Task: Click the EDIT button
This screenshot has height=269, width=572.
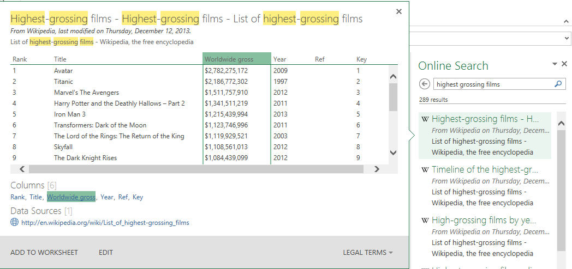Action: 106,253
